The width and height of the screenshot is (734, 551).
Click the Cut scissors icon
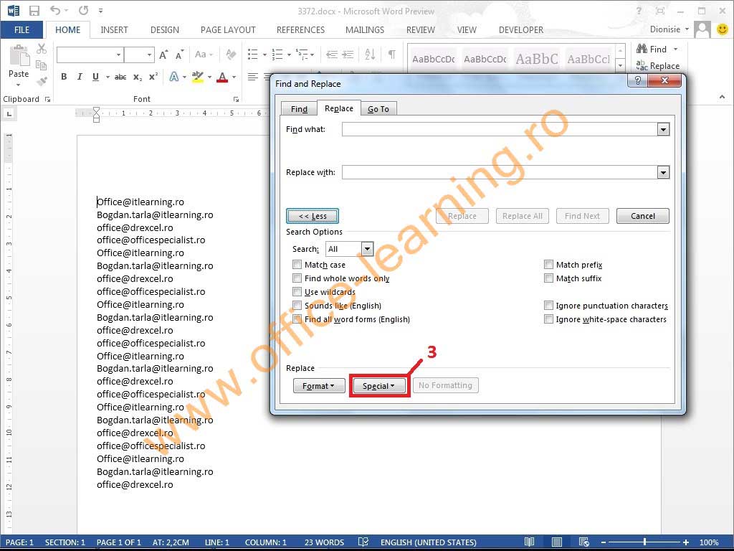(x=41, y=49)
